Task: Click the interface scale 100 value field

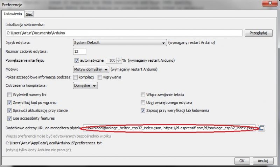Action: [x=111, y=60]
